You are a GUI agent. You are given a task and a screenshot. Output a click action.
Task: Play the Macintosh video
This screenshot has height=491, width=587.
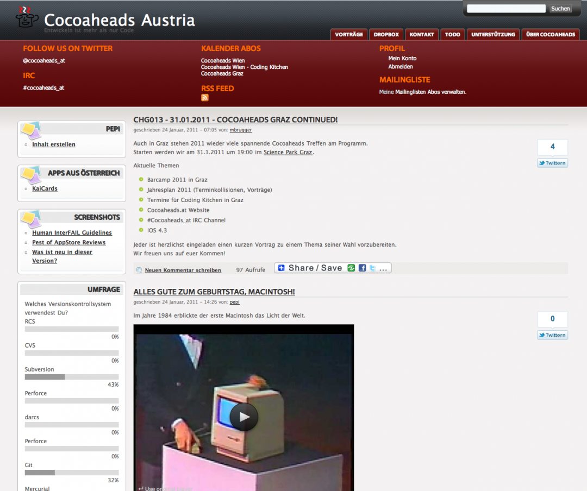243,417
